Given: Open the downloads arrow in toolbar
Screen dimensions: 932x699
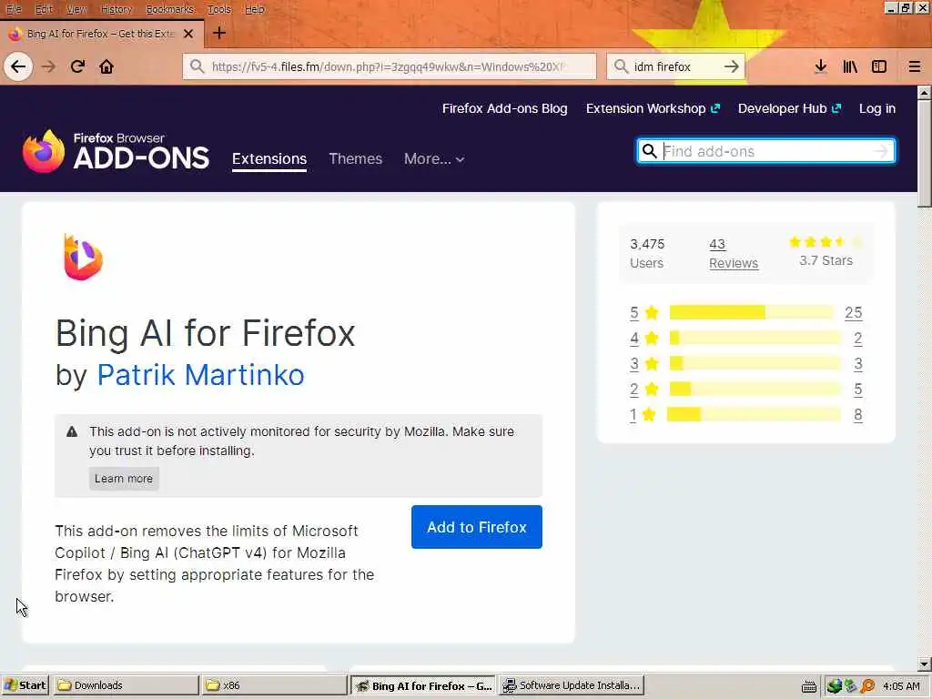Looking at the screenshot, I should pos(821,66).
